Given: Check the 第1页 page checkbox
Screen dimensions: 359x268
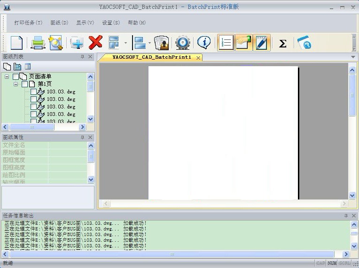Looking at the screenshot, I should pyautogui.click(x=25, y=84).
